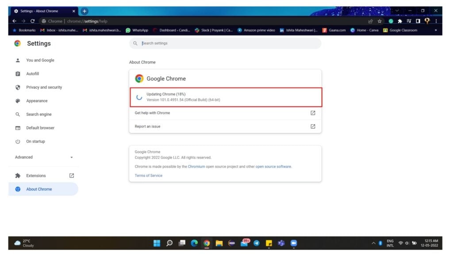Open Extensions from the settings sidebar
The width and height of the screenshot is (453, 254).
point(36,176)
